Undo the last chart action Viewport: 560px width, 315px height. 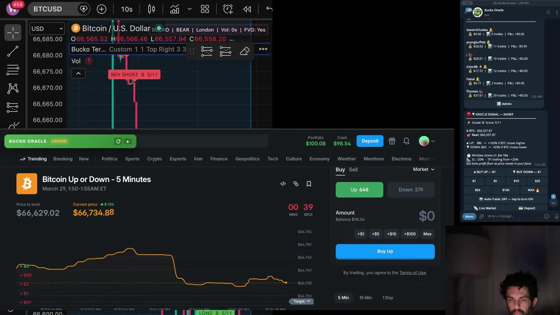(x=269, y=9)
